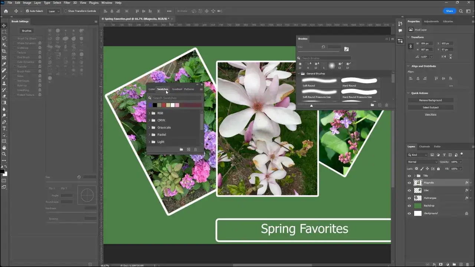Switch to the Channels tab

424,146
